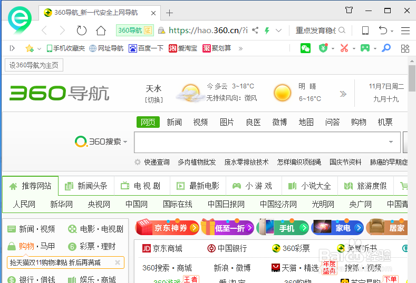Toggle the sidebar panel icon
Screen dimensions: 416x283
(12, 48)
